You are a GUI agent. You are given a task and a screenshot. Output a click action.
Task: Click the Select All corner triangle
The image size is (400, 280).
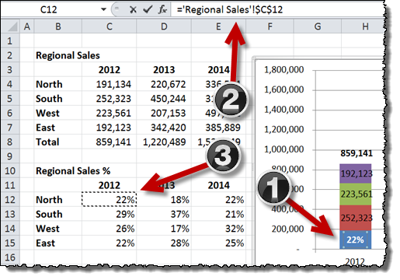click(x=11, y=26)
